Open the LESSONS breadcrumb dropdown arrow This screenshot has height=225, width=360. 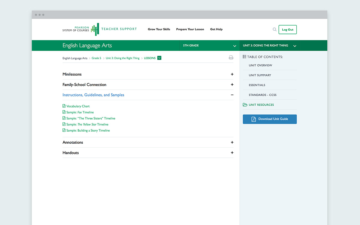click(x=159, y=58)
